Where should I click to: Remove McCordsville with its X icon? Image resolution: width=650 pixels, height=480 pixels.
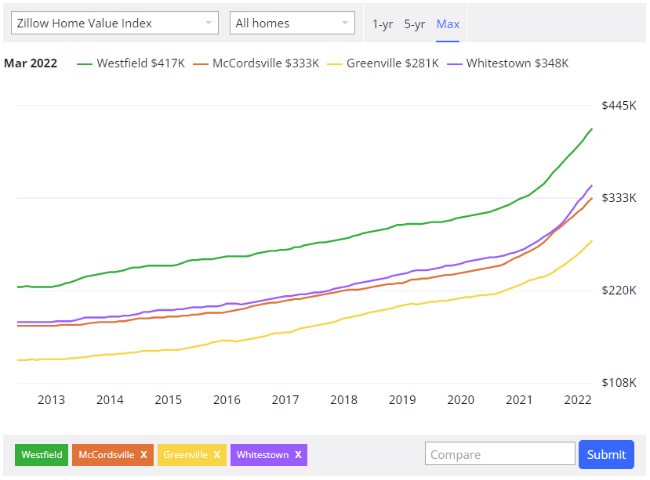pyautogui.click(x=143, y=455)
